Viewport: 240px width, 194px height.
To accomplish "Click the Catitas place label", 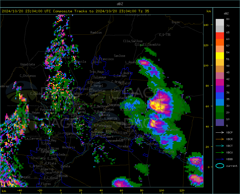I will [x=152, y=144].
